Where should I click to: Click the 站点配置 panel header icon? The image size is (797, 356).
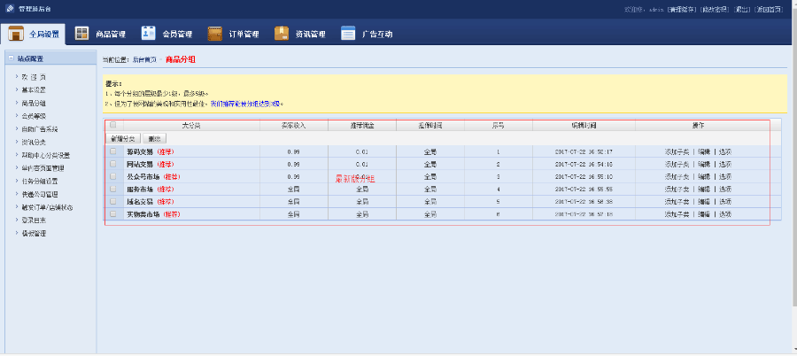[10, 58]
